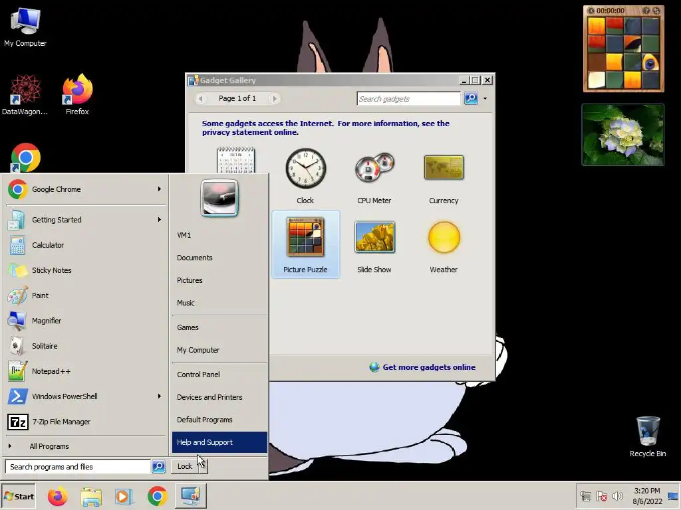Open the My Computer desktop icon
Image resolution: width=681 pixels, height=510 pixels.
pos(25,27)
